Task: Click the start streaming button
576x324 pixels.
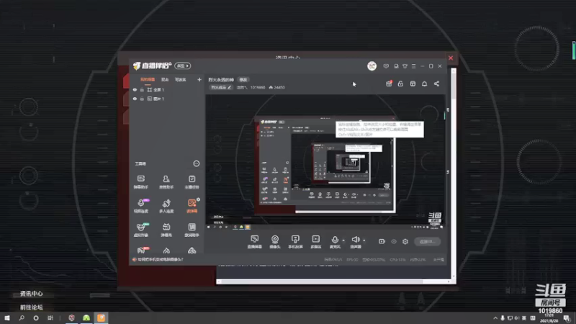Action: point(427,242)
